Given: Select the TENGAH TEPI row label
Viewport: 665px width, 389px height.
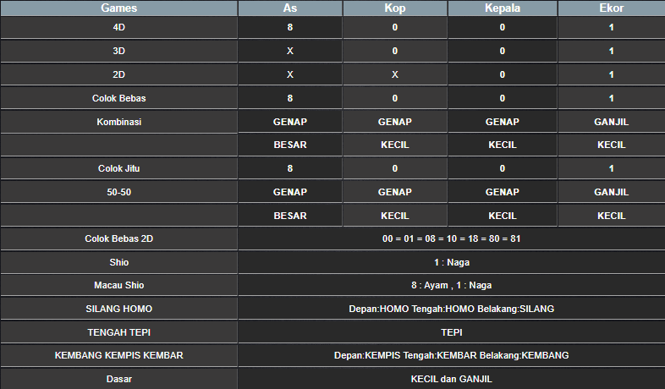Looking at the screenshot, I should [x=118, y=332].
